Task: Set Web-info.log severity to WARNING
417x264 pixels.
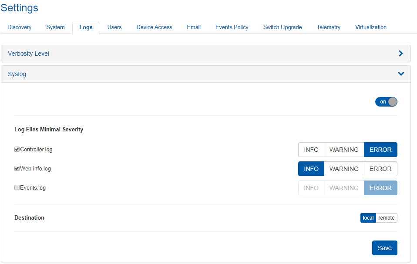Action: [344, 169]
